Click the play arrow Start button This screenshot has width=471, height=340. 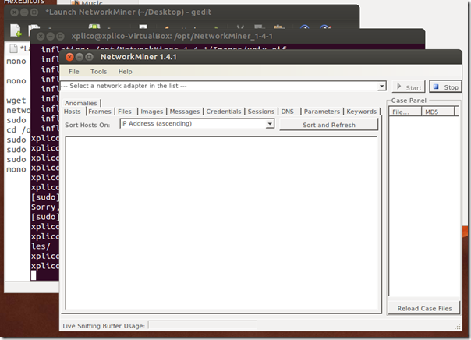pos(409,87)
